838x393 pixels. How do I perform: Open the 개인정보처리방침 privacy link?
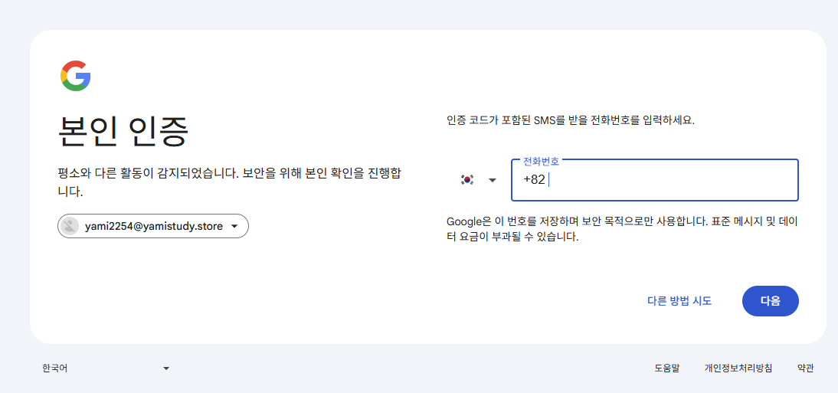(738, 368)
